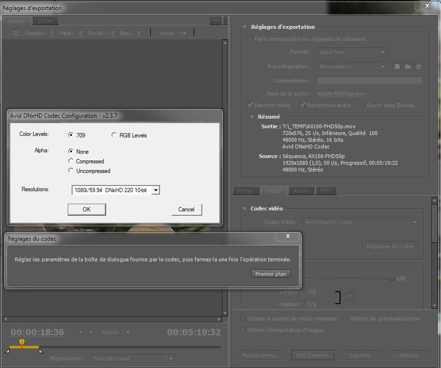Set Out point triangle icon
Viewport: 441px width, 368px height.
click(x=91, y=332)
